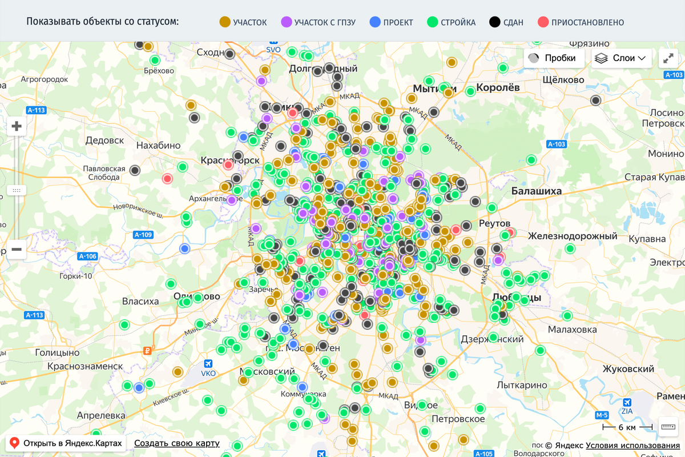685x457 pixels.
Task: Follow the Создать свою карту link
Action: point(176,444)
